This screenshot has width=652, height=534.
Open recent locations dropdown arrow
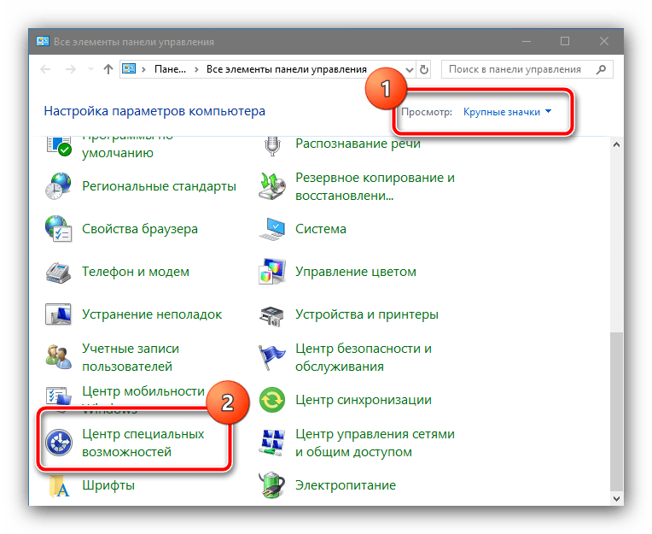[x=90, y=69]
